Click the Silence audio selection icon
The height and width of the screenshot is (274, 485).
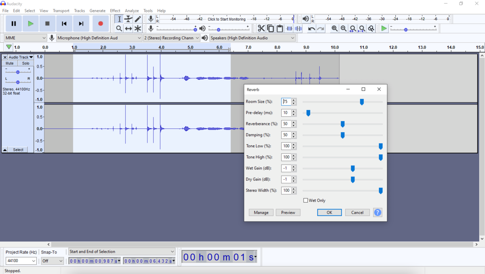point(299,29)
